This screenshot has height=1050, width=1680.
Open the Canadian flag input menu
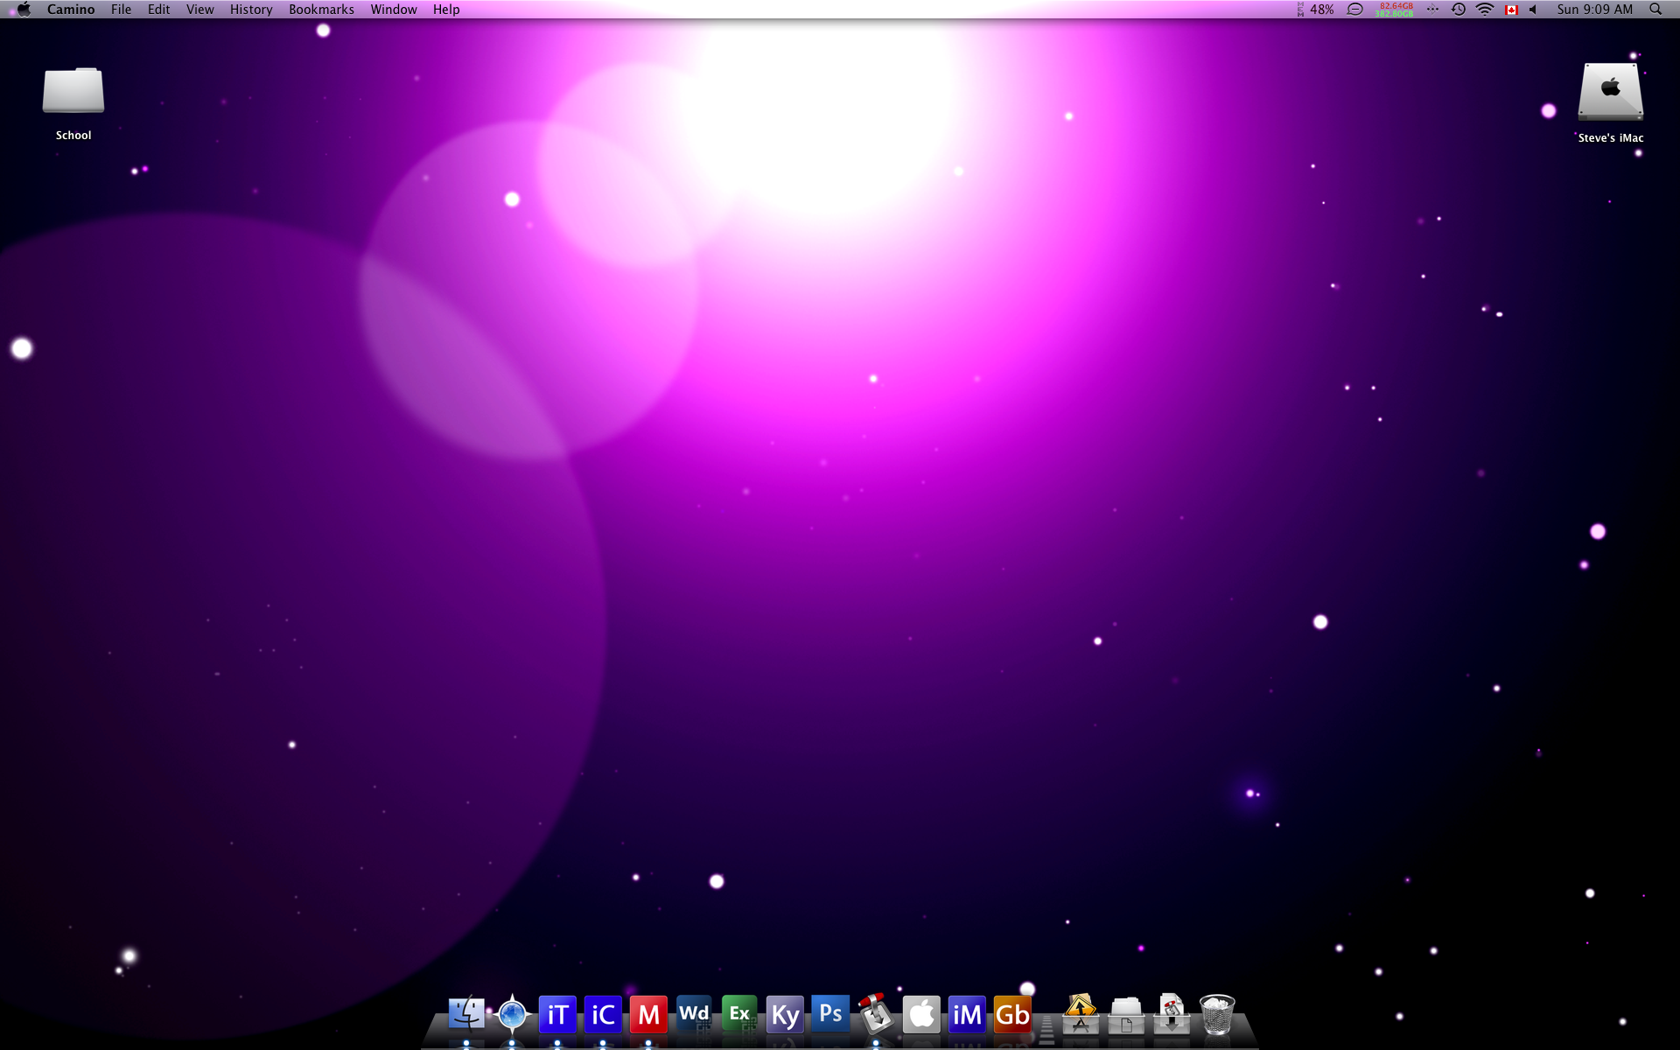(1511, 10)
